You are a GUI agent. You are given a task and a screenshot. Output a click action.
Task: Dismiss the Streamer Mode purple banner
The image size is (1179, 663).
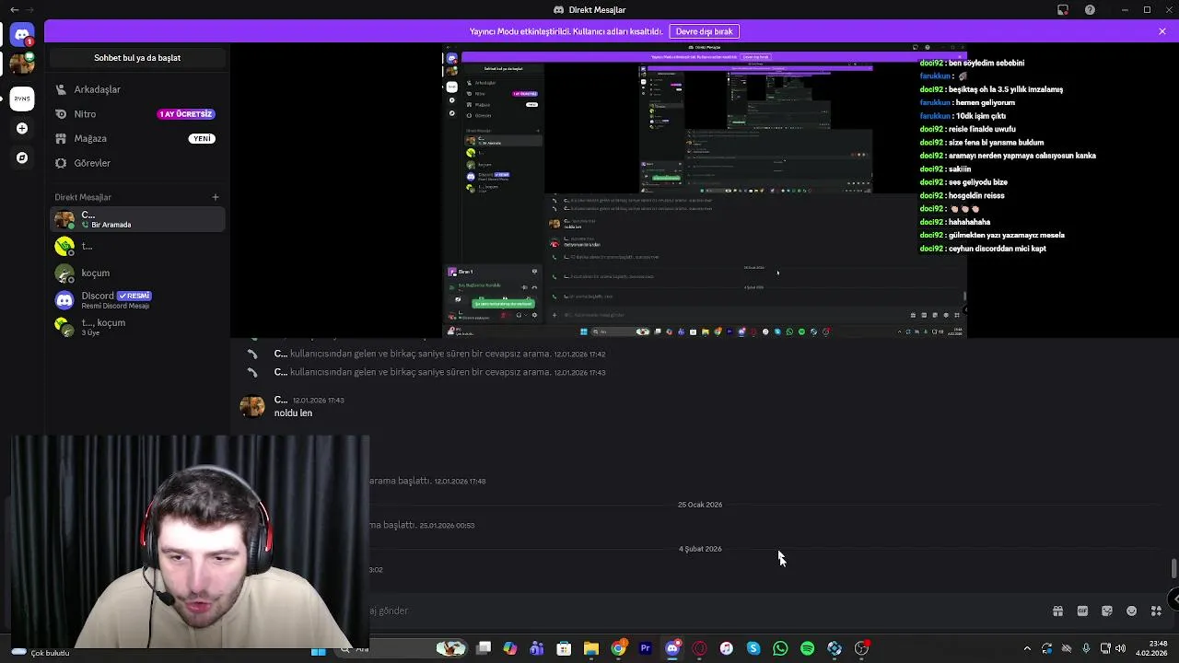1162,31
